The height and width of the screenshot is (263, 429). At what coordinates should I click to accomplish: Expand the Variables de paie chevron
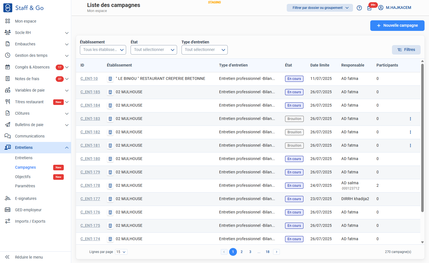pos(67,90)
